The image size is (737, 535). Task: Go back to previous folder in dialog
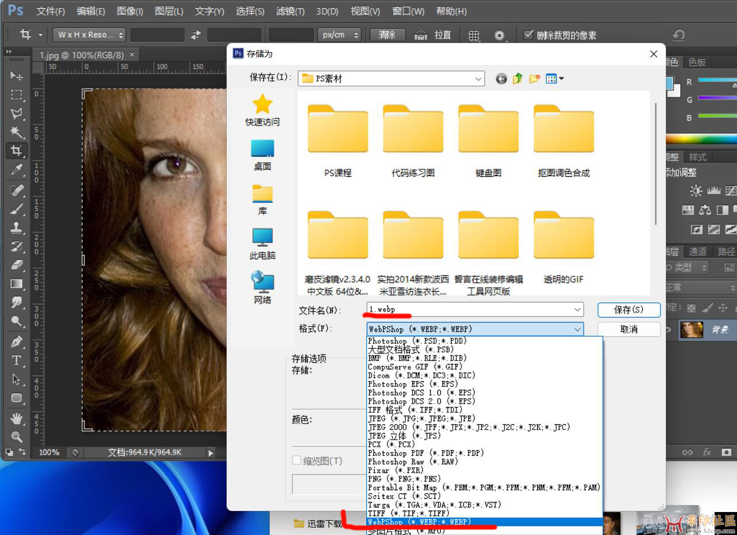click(x=502, y=79)
